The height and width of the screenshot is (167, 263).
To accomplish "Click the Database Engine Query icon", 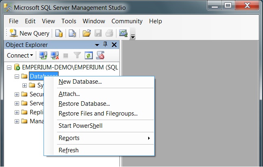I will (59, 33).
